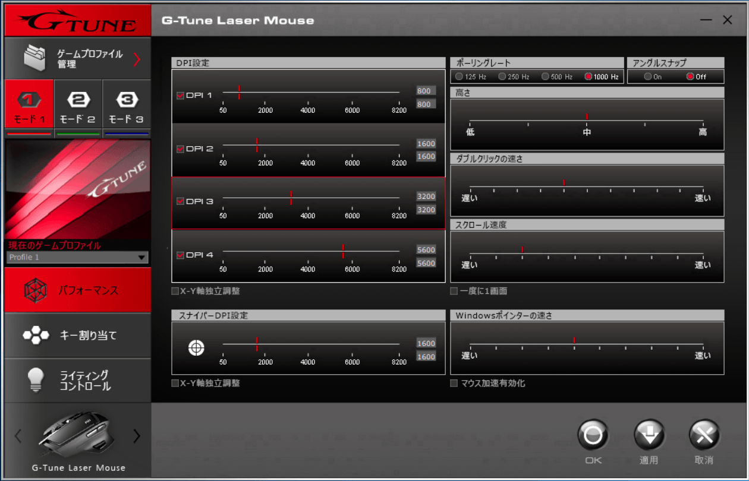Expand game profile management with red chevron
The image size is (749, 481).
point(137,59)
